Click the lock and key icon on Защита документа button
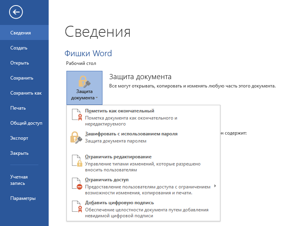The image size is (288, 226). pos(85,82)
